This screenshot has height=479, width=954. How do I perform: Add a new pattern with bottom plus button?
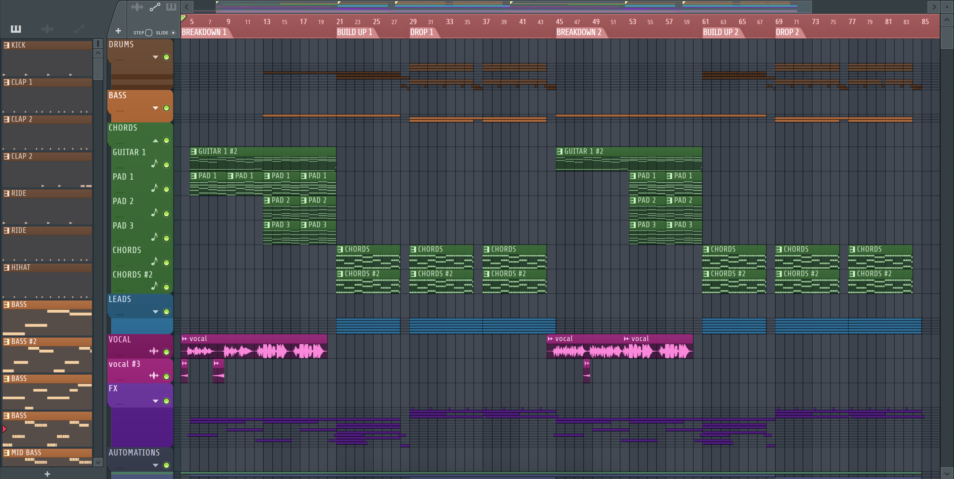tap(47, 474)
